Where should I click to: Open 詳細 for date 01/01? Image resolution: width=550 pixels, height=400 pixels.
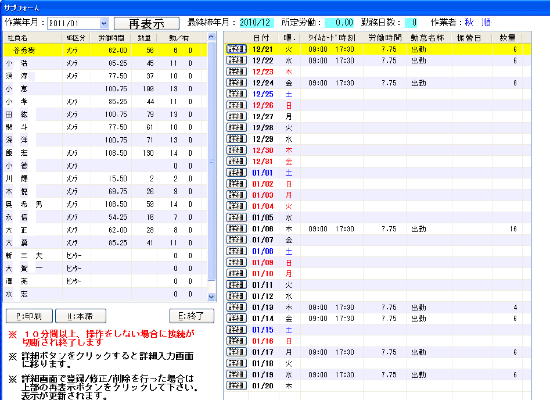pyautogui.click(x=236, y=173)
